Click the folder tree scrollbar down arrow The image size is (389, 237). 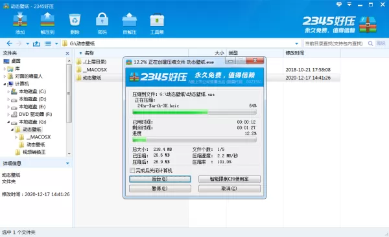click(x=69, y=153)
